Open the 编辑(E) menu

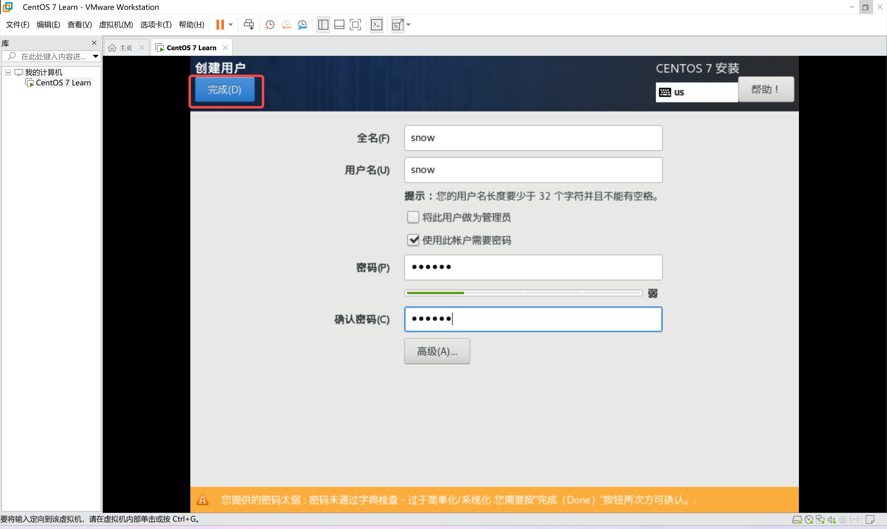pyautogui.click(x=48, y=25)
